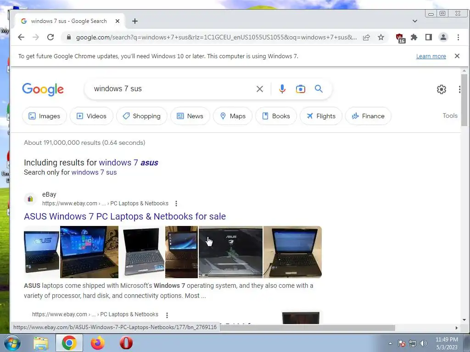Viewport: 470px width, 352px height.
Task: Open options for the first eBay result
Action: (x=176, y=203)
